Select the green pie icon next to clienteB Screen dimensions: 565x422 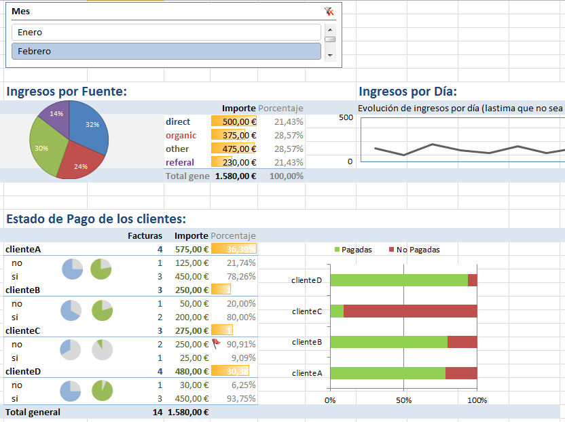[x=101, y=310]
